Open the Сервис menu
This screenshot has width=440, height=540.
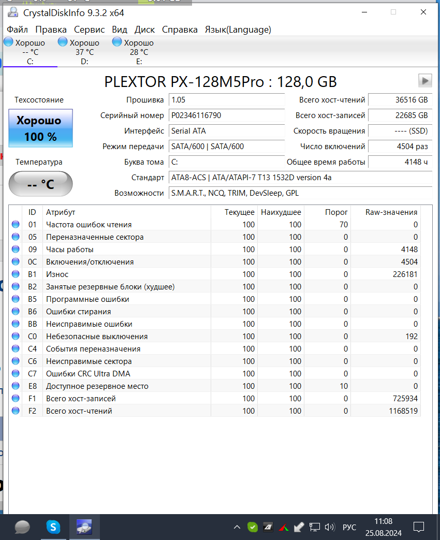click(x=89, y=30)
